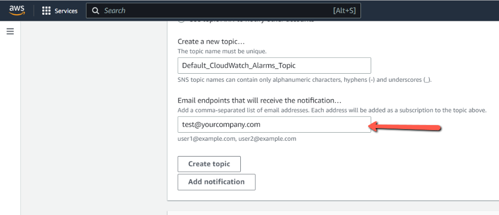Screen dimensions: 499x215
Task: Click the email endpoints input field
Action: [274, 125]
